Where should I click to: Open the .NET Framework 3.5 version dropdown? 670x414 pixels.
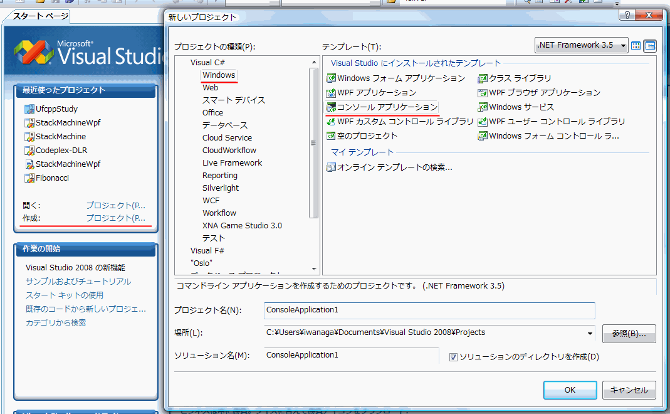tap(581, 45)
